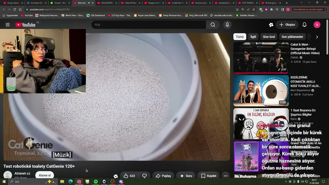This screenshot has height=185, width=329.
Task: Like the video with 632 likes
Action: (x=129, y=176)
